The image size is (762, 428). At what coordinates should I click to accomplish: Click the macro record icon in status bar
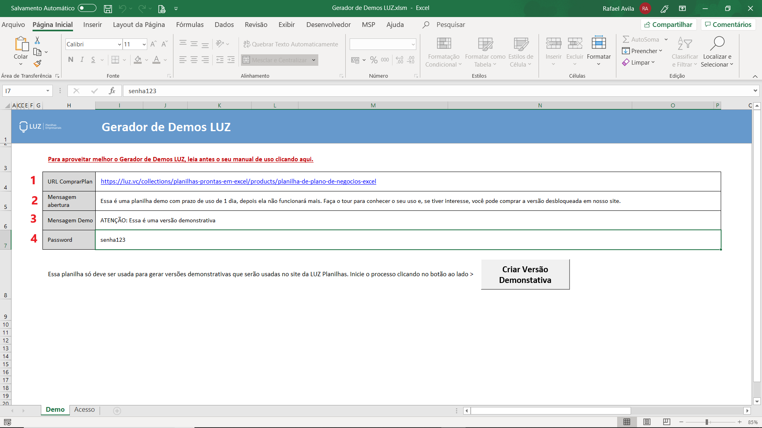8,422
